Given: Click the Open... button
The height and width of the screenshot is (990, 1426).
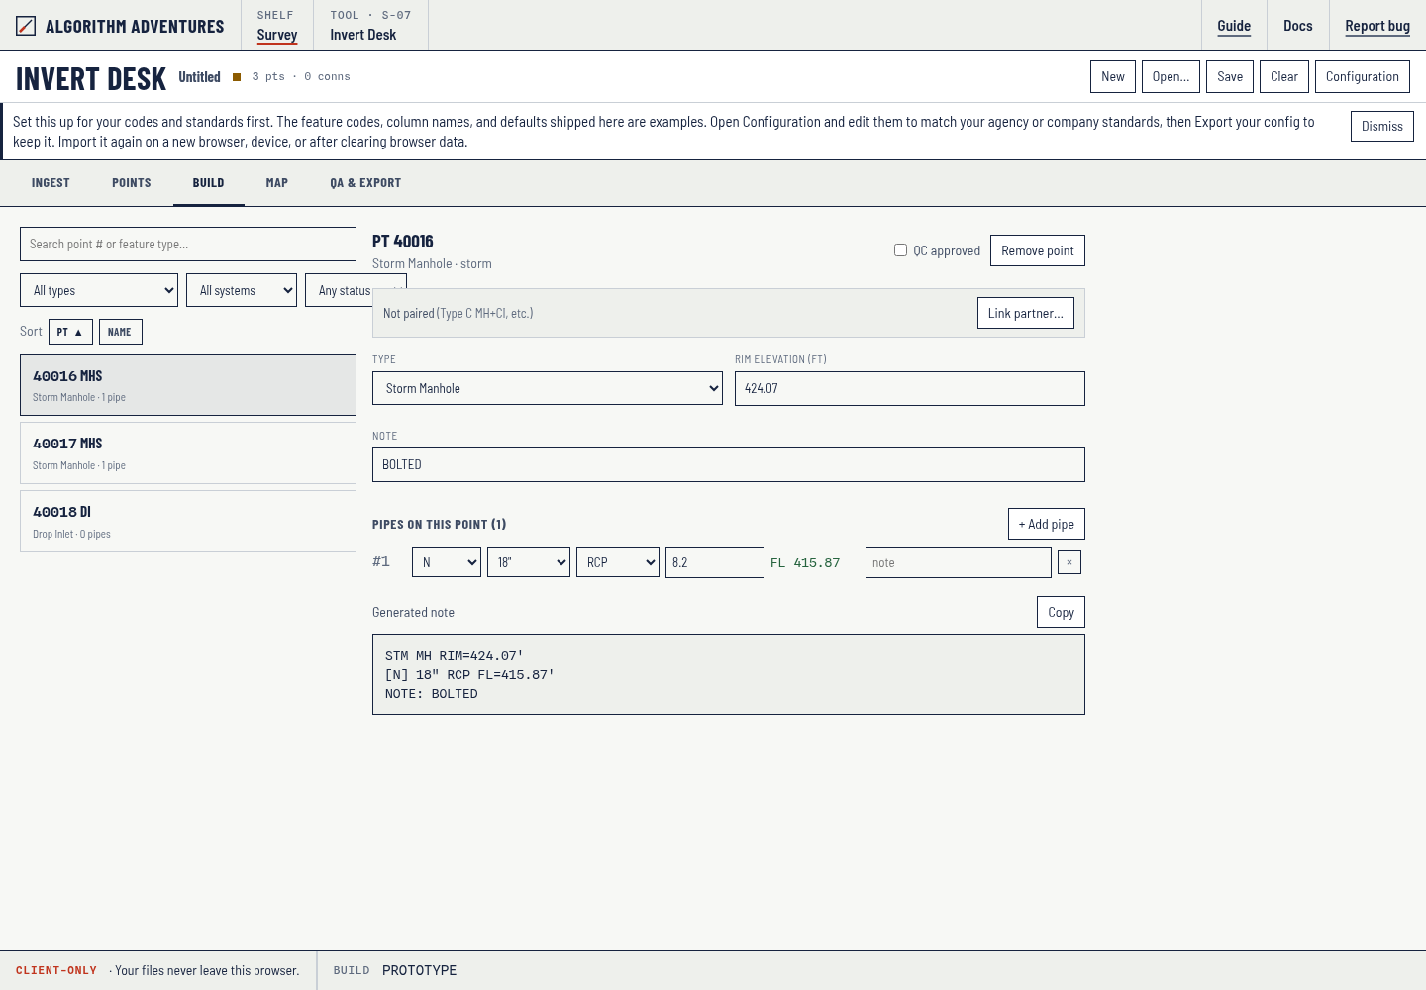Looking at the screenshot, I should pos(1171,76).
